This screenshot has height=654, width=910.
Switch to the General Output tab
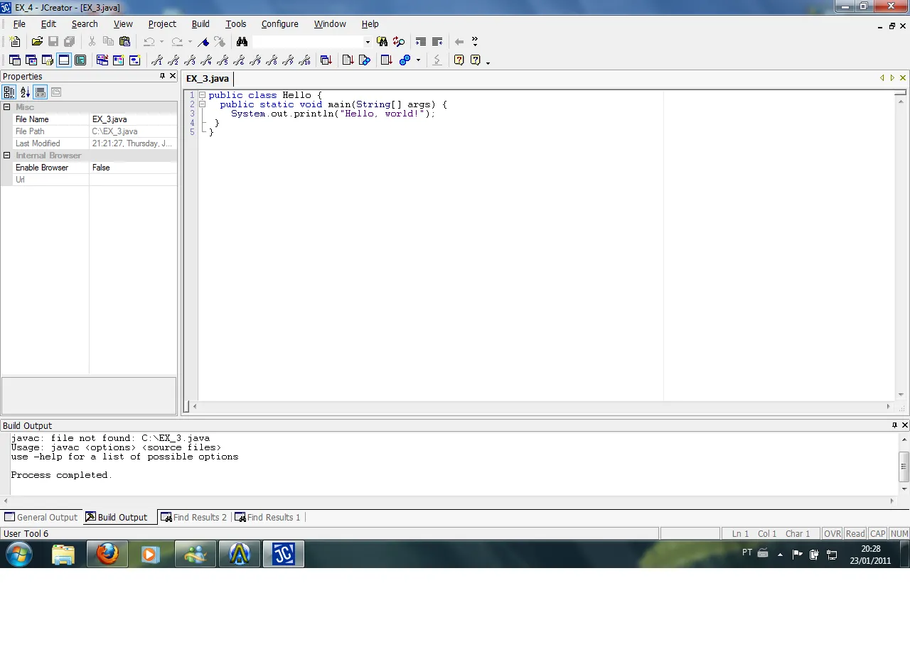pos(41,517)
